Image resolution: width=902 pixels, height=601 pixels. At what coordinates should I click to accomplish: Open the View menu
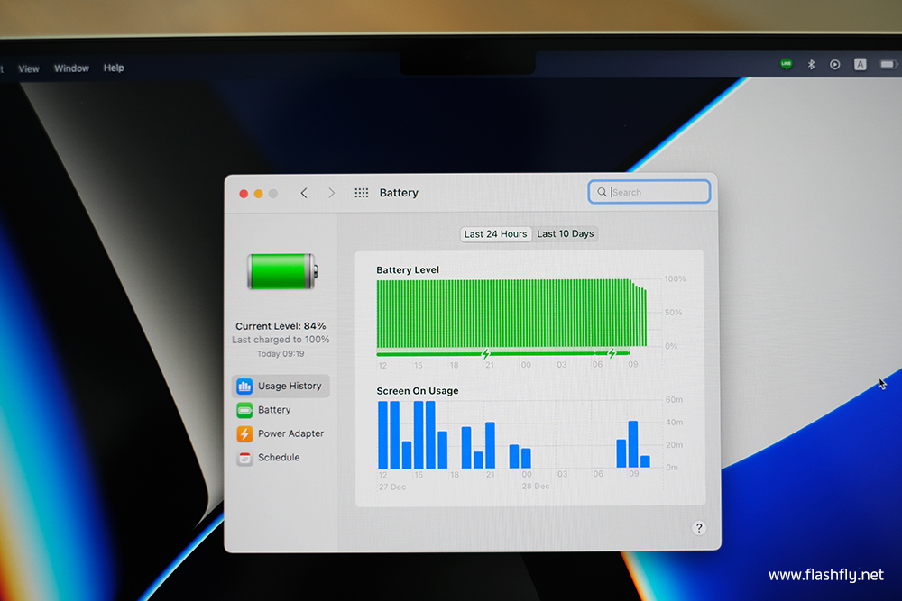pos(29,68)
